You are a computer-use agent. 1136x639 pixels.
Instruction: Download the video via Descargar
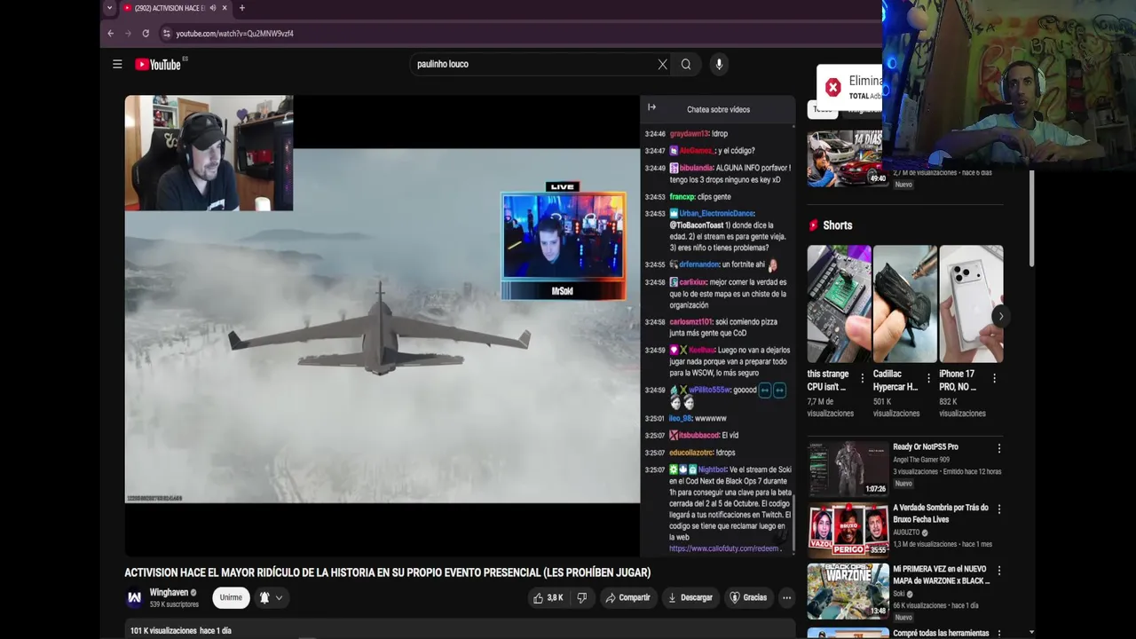pos(690,597)
